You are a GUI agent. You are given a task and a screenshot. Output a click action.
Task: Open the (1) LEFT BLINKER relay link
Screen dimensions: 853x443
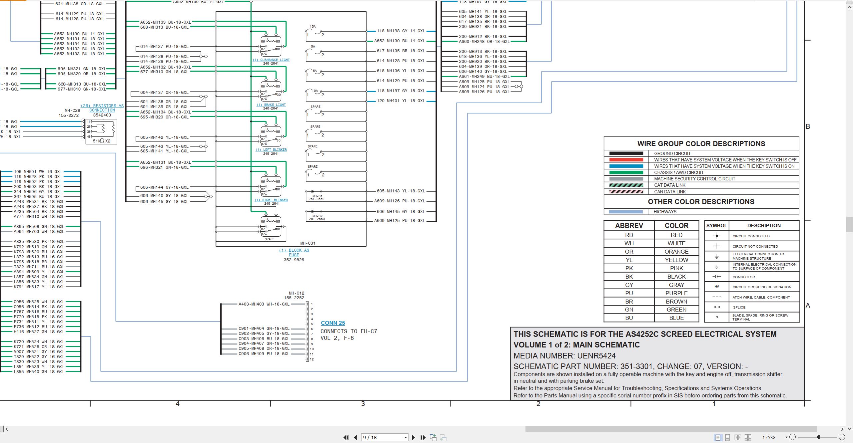271,150
